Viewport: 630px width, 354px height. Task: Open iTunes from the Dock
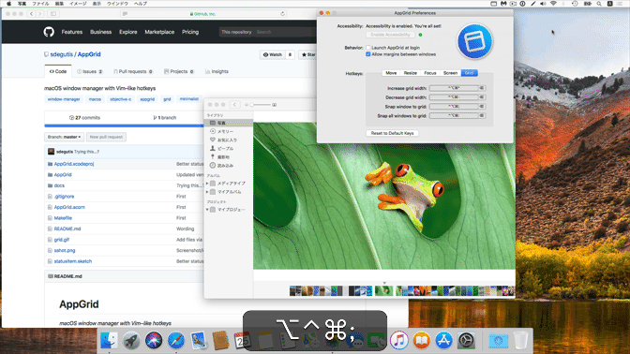point(399,340)
